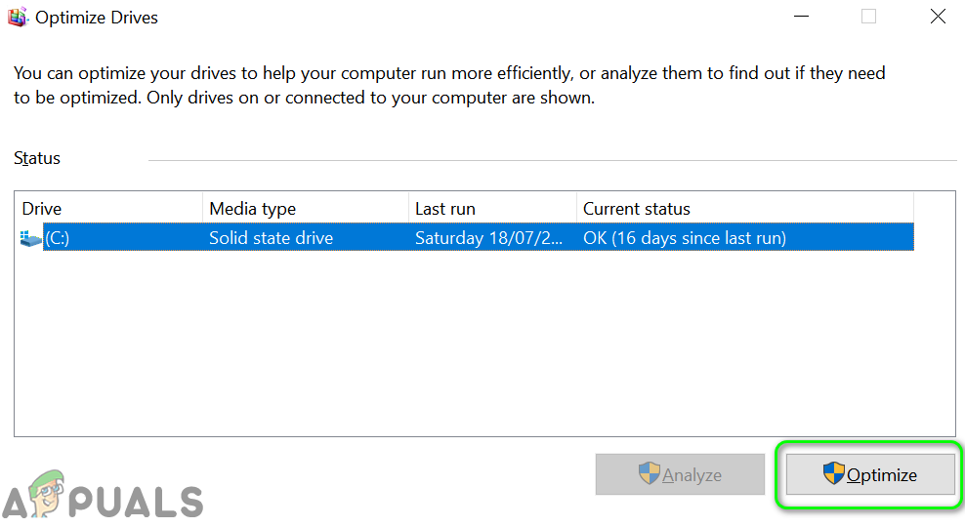The width and height of the screenshot is (965, 527).
Task: Click the OK (16 days since last run) status
Action: [684, 238]
